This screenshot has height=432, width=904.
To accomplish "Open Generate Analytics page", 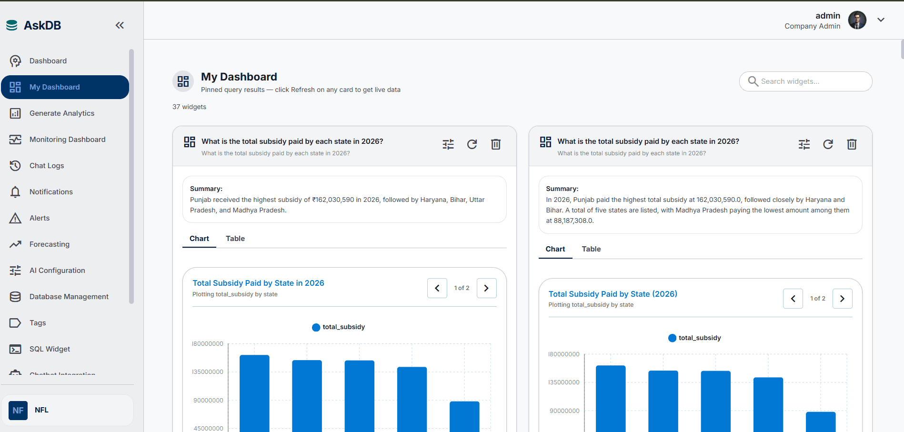I will tap(65, 113).
